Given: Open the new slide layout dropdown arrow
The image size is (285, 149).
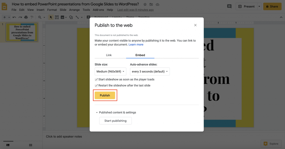Looking at the screenshot, I should 9,18.
